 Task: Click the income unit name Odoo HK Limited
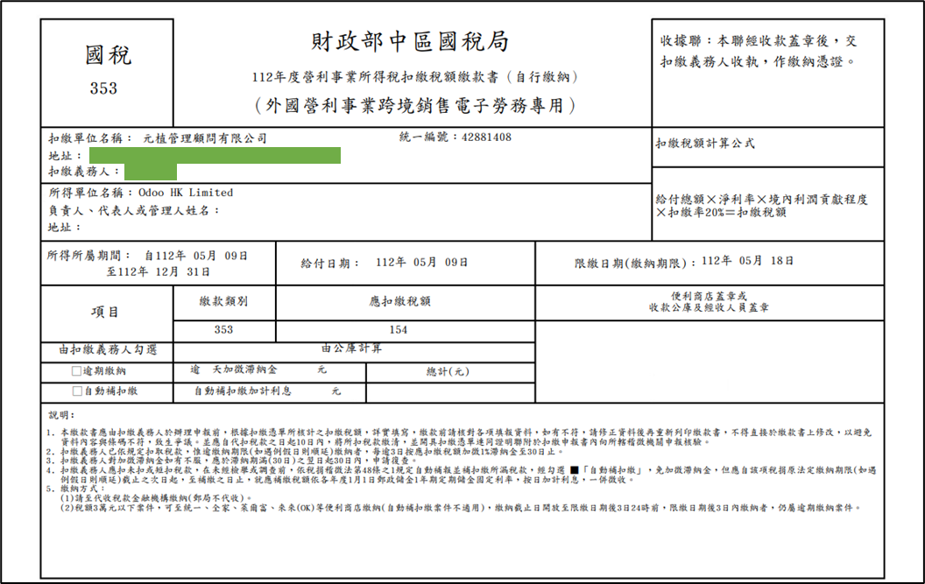186,193
